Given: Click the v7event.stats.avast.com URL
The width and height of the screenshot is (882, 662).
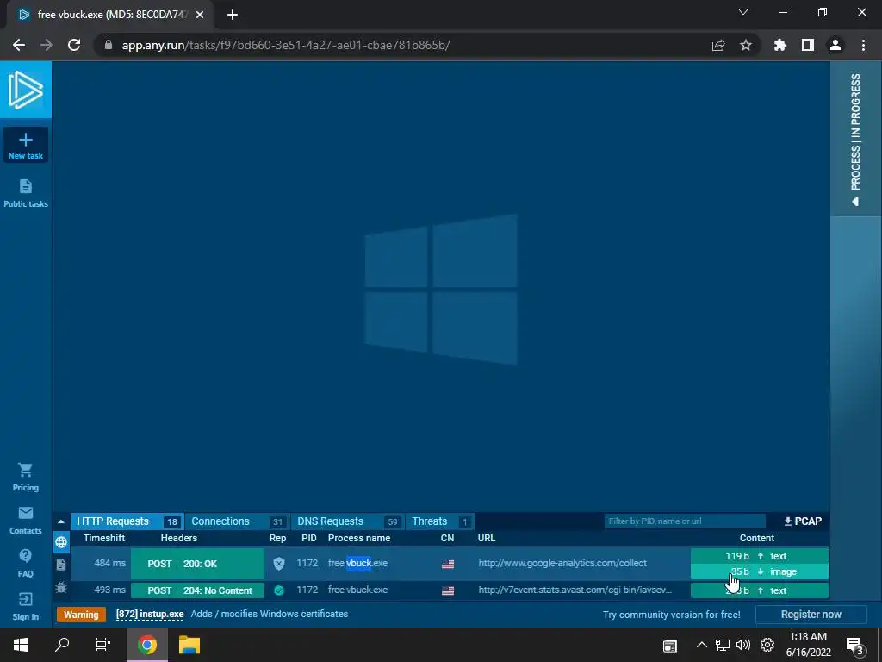Looking at the screenshot, I should (x=575, y=590).
